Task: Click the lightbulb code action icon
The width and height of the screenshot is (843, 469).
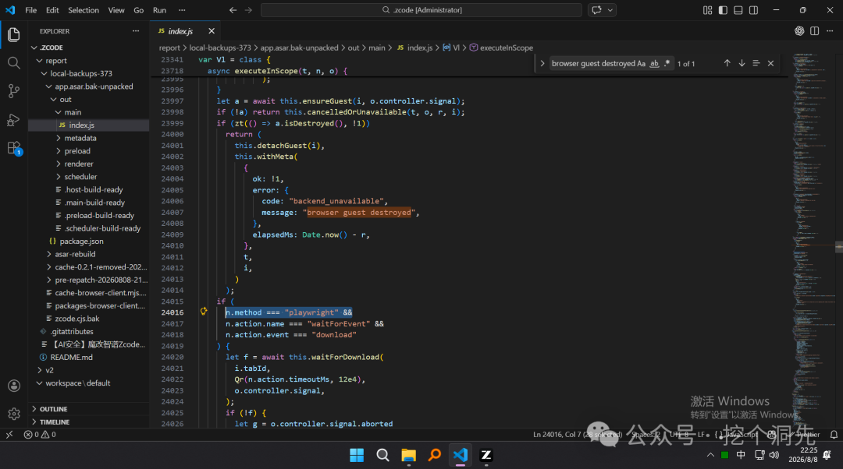Action: 204,312
